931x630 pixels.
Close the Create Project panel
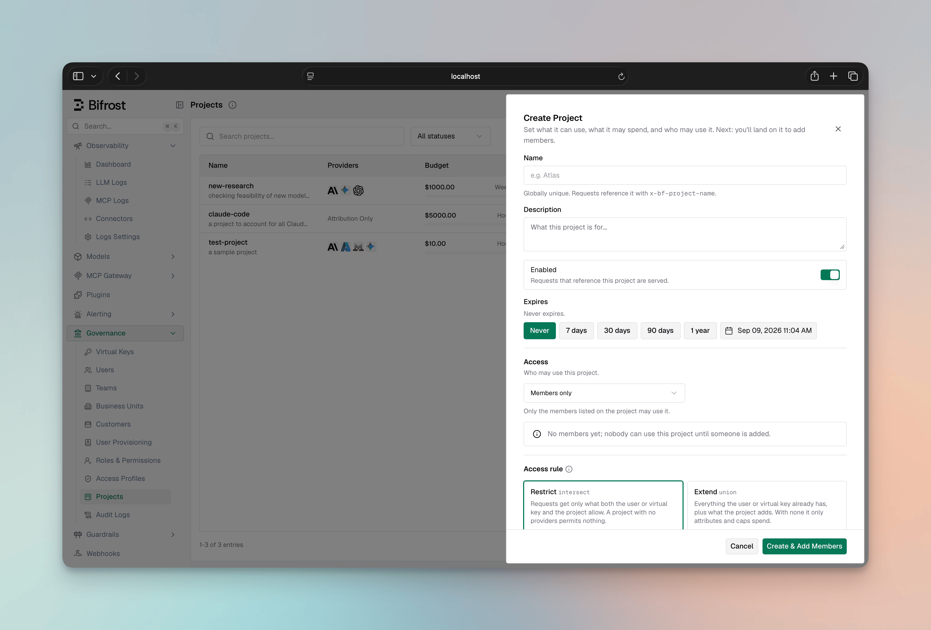838,129
